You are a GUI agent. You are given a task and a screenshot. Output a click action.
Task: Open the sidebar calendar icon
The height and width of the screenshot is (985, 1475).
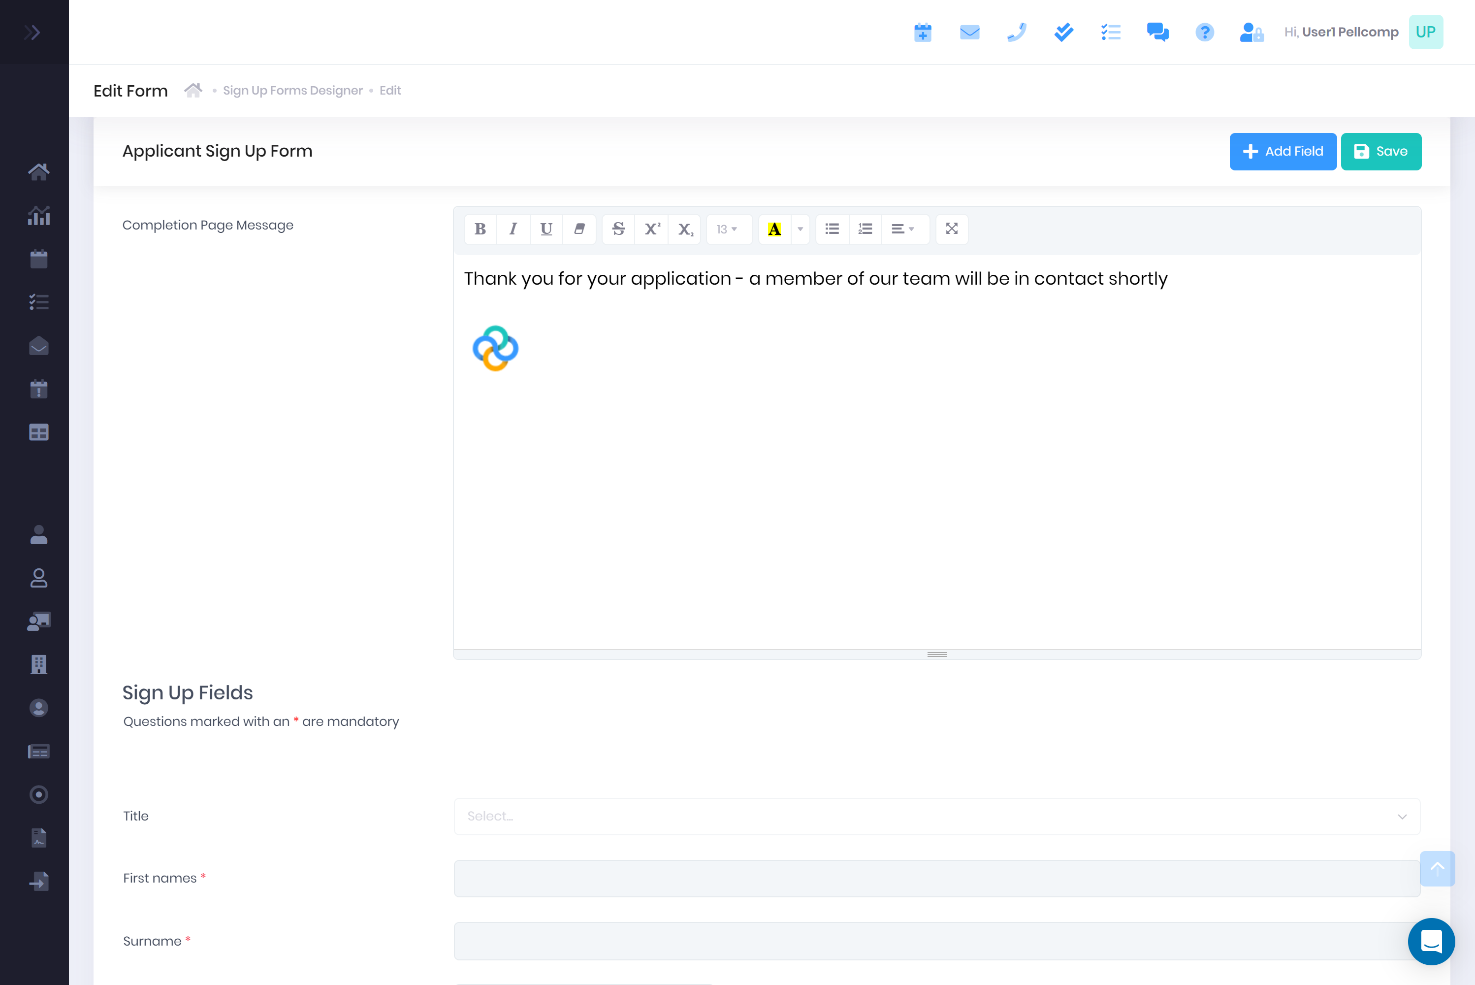pos(38,259)
